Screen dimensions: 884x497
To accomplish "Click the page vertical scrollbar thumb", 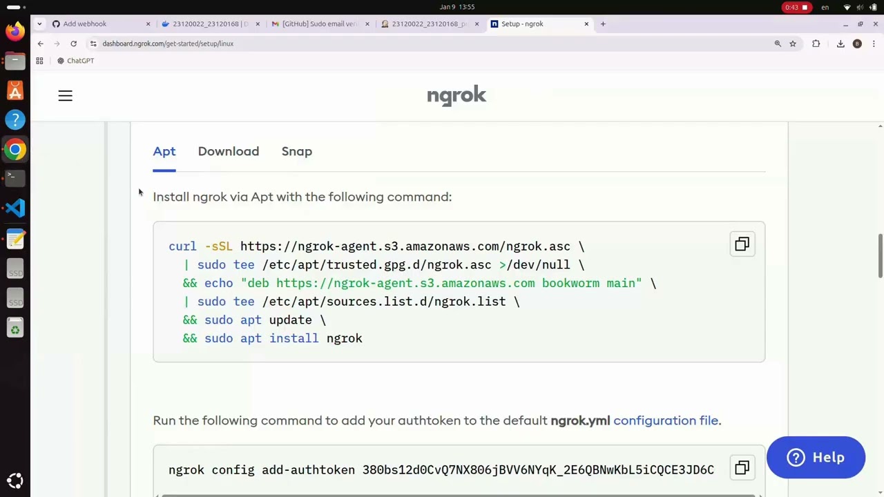I will pos(880,256).
